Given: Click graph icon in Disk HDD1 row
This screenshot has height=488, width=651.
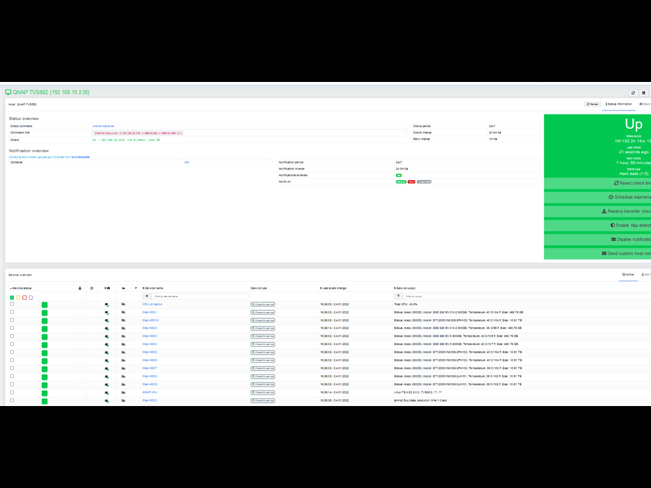Looking at the screenshot, I should pyautogui.click(x=123, y=313).
